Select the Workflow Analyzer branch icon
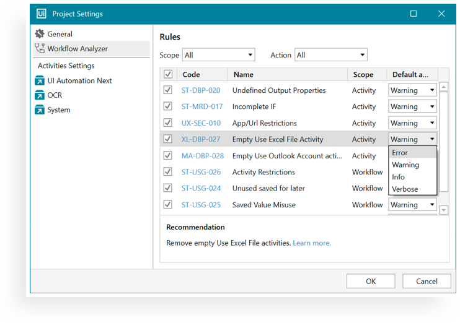The height and width of the screenshot is (323, 460). tap(40, 48)
